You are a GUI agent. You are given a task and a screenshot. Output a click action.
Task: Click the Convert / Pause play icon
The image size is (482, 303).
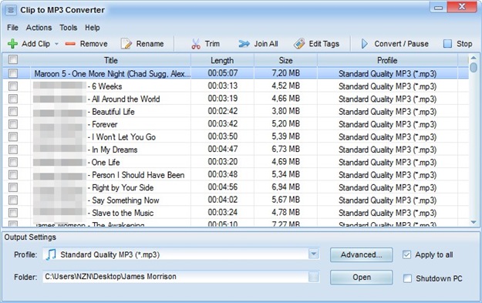pos(365,44)
